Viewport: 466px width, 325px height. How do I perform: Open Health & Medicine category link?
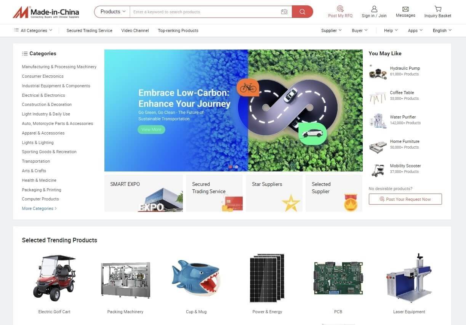coord(39,180)
